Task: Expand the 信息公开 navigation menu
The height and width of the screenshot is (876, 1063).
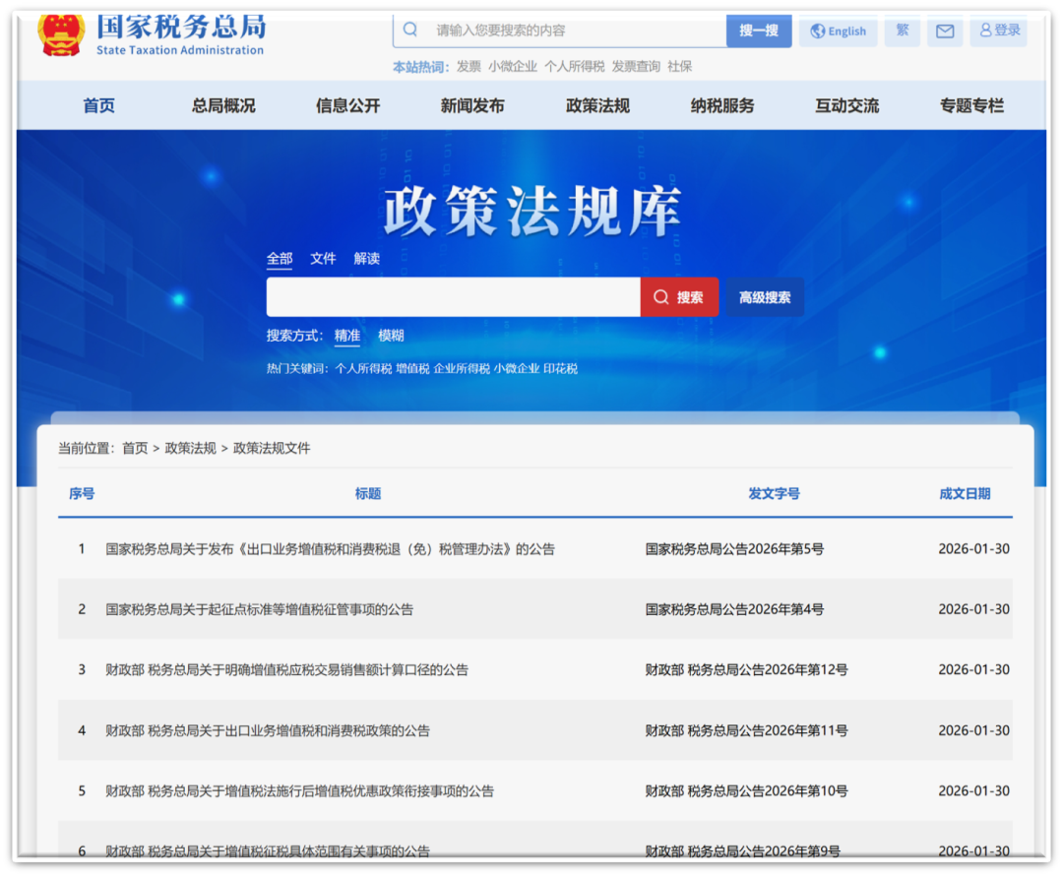Action: click(347, 106)
